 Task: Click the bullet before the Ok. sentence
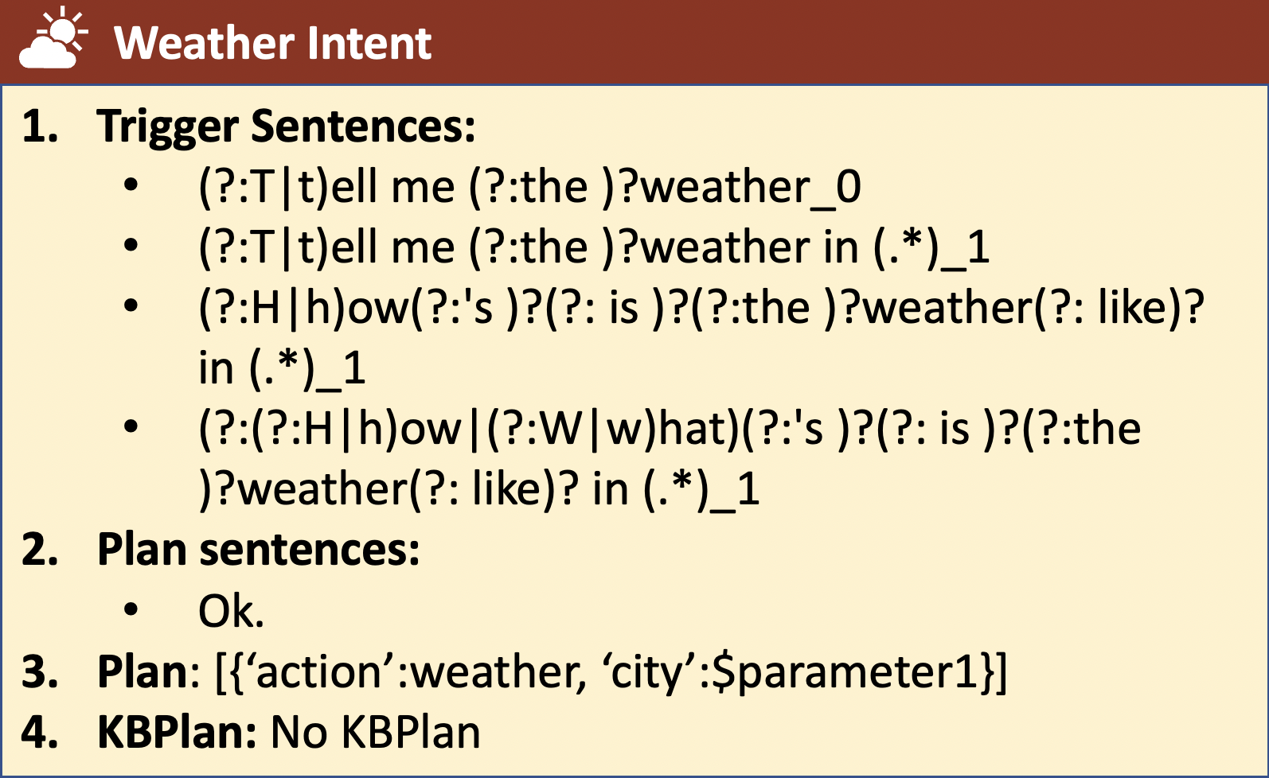131,610
